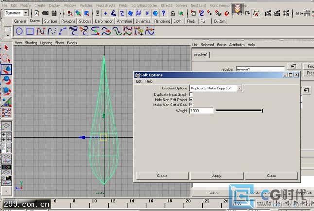The height and width of the screenshot is (211, 314).
Task: Open Attributes menu in Attribute Editor
Action: point(237,45)
